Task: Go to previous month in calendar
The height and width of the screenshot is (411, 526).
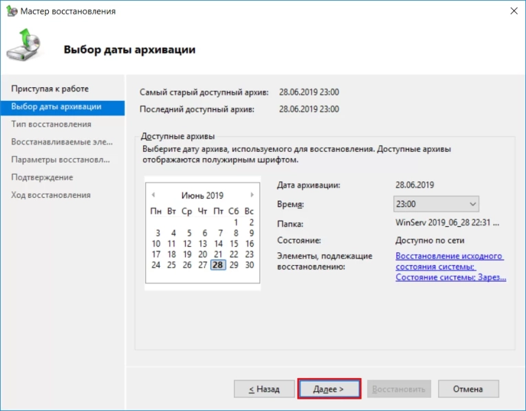Action: (x=153, y=195)
